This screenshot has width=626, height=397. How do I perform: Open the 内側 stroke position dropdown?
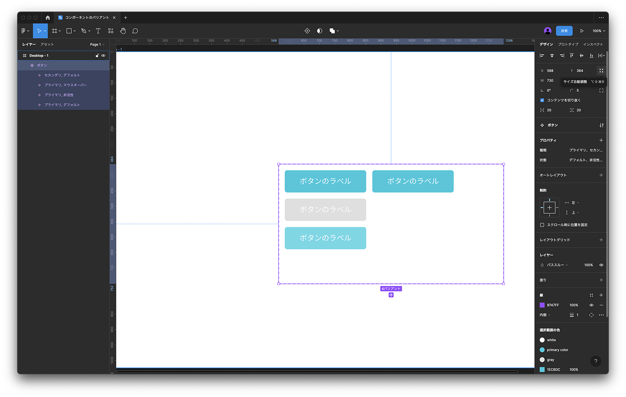coord(545,315)
